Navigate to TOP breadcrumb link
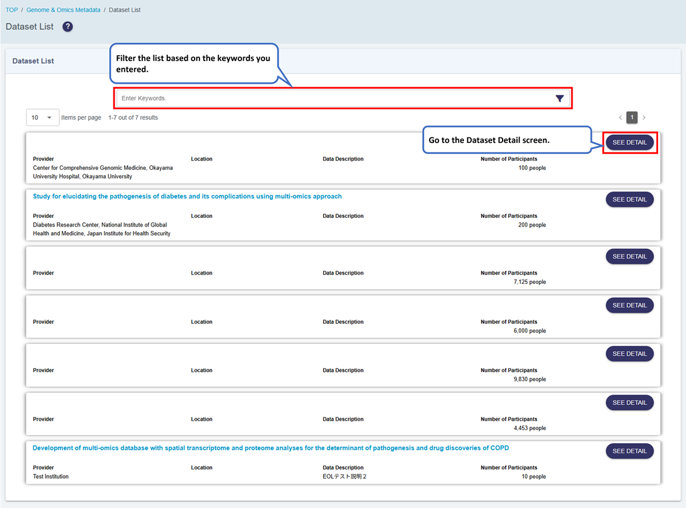The image size is (686, 508). click(12, 10)
